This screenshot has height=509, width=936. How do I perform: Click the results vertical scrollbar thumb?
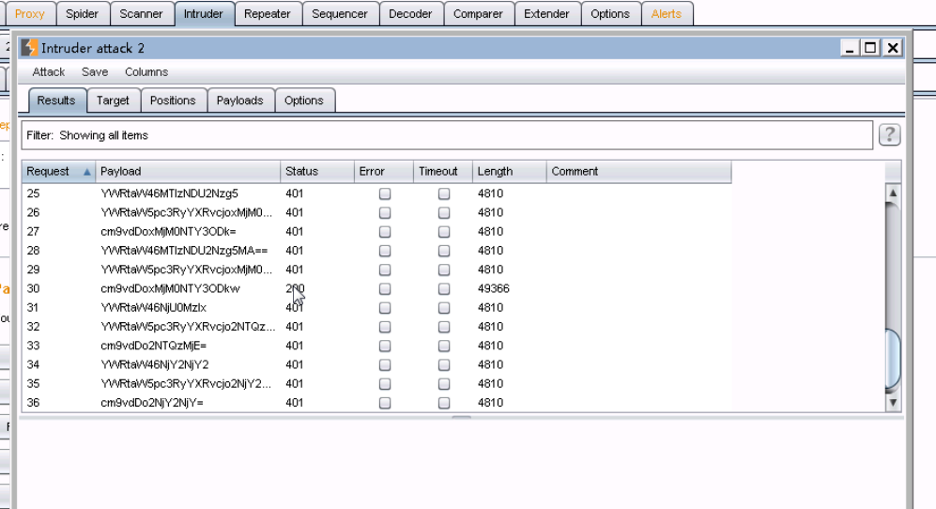pyautogui.click(x=893, y=359)
